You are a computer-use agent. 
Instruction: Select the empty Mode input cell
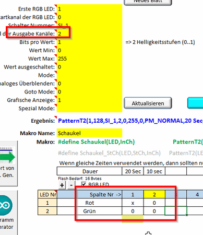click(x=89, y=75)
